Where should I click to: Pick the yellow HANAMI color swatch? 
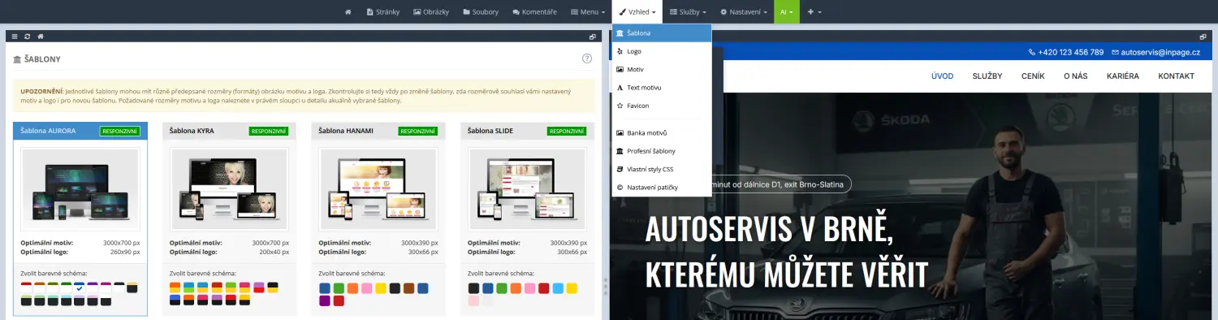pyautogui.click(x=381, y=288)
